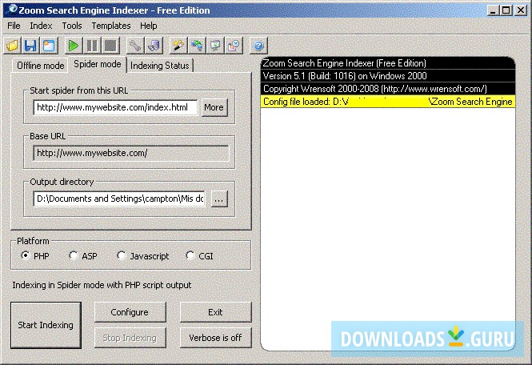The image size is (532, 365).
Task: Click the 'Config file loaded' yellow log line
Action: pos(388,102)
